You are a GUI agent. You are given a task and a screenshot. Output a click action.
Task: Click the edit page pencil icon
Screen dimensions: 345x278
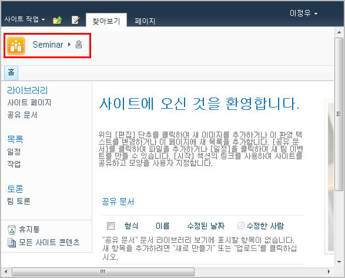click(x=75, y=20)
